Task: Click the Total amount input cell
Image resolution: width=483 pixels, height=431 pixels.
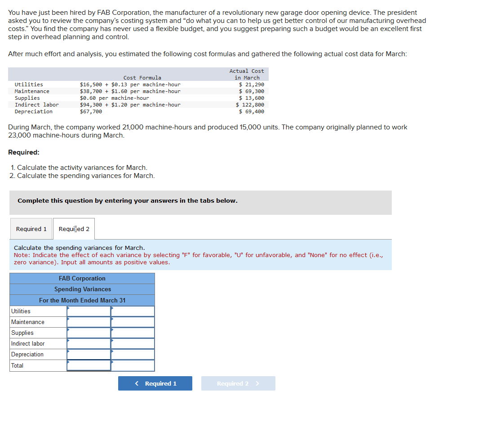Action: (x=89, y=365)
